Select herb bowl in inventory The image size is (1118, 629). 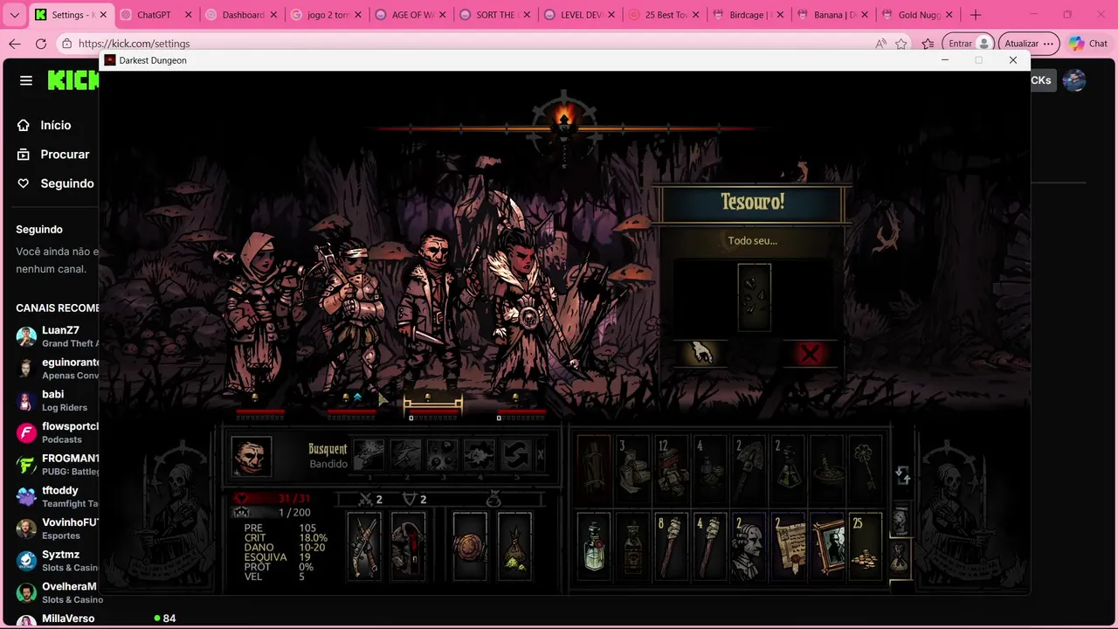point(826,468)
